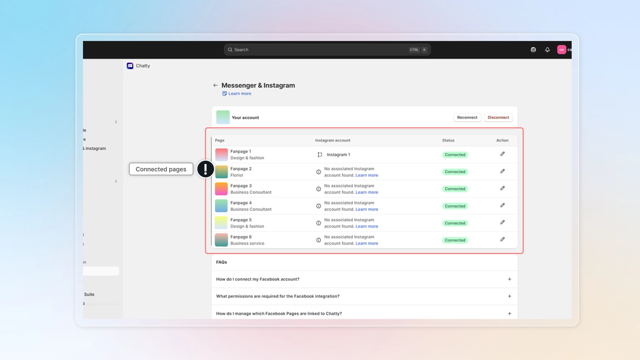Click the Chatty app icon
This screenshot has height=360, width=640.
click(x=130, y=66)
